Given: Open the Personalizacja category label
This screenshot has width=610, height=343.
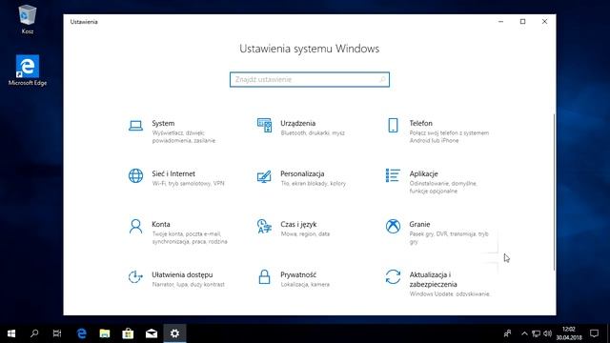Looking at the screenshot, I should click(302, 173).
